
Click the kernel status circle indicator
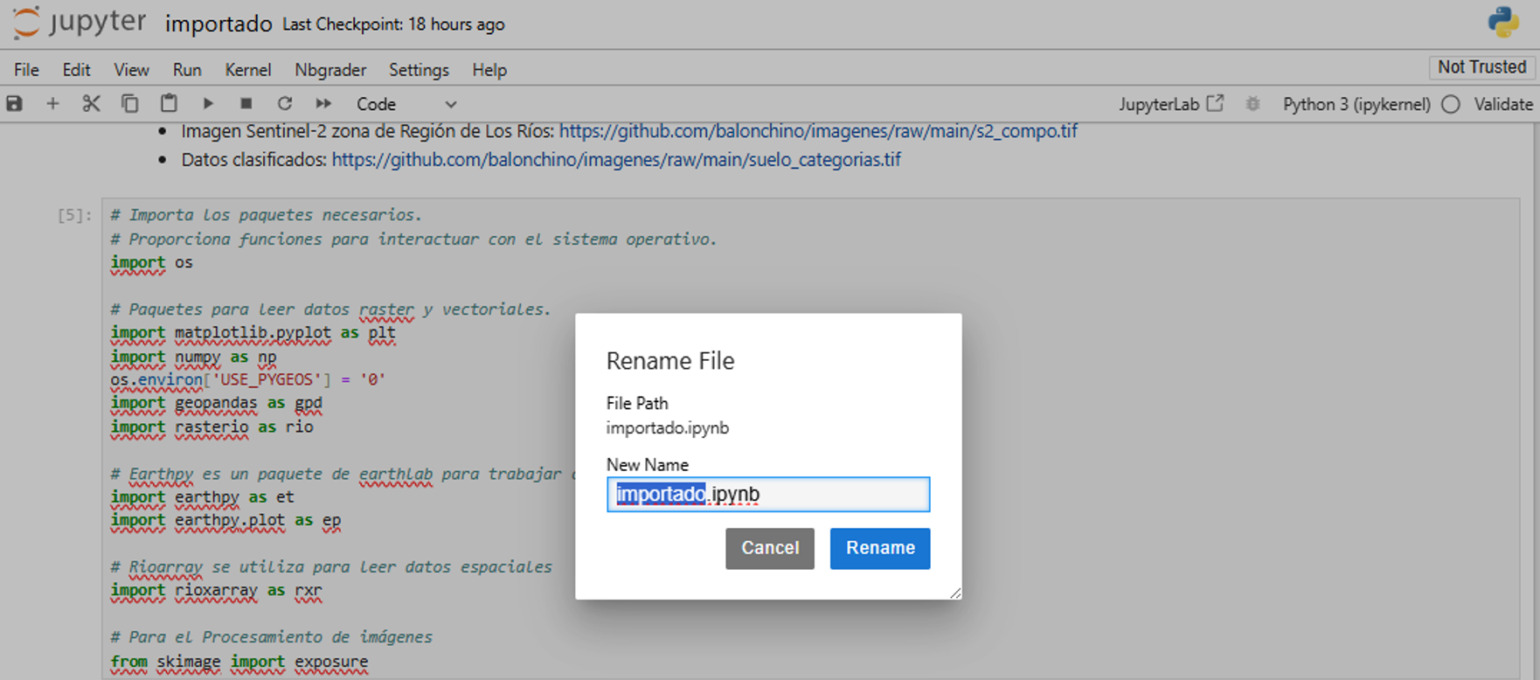[1451, 104]
